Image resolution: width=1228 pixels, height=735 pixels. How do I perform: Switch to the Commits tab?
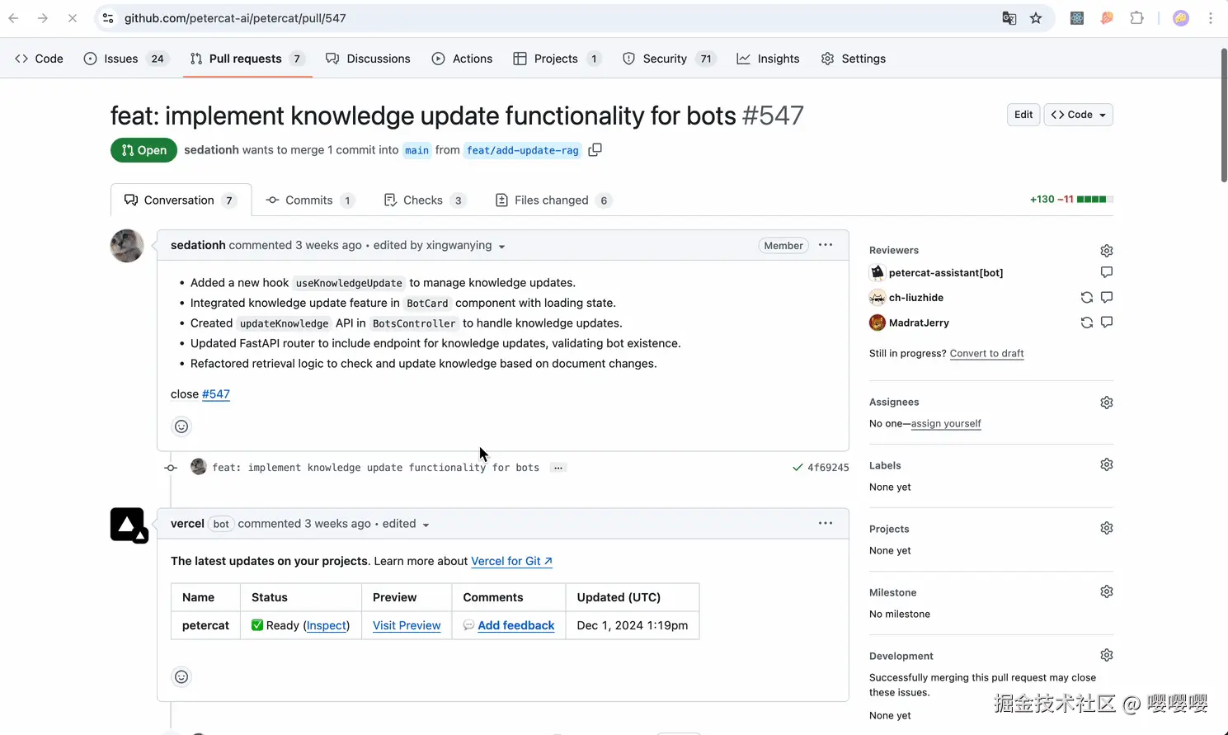click(310, 200)
